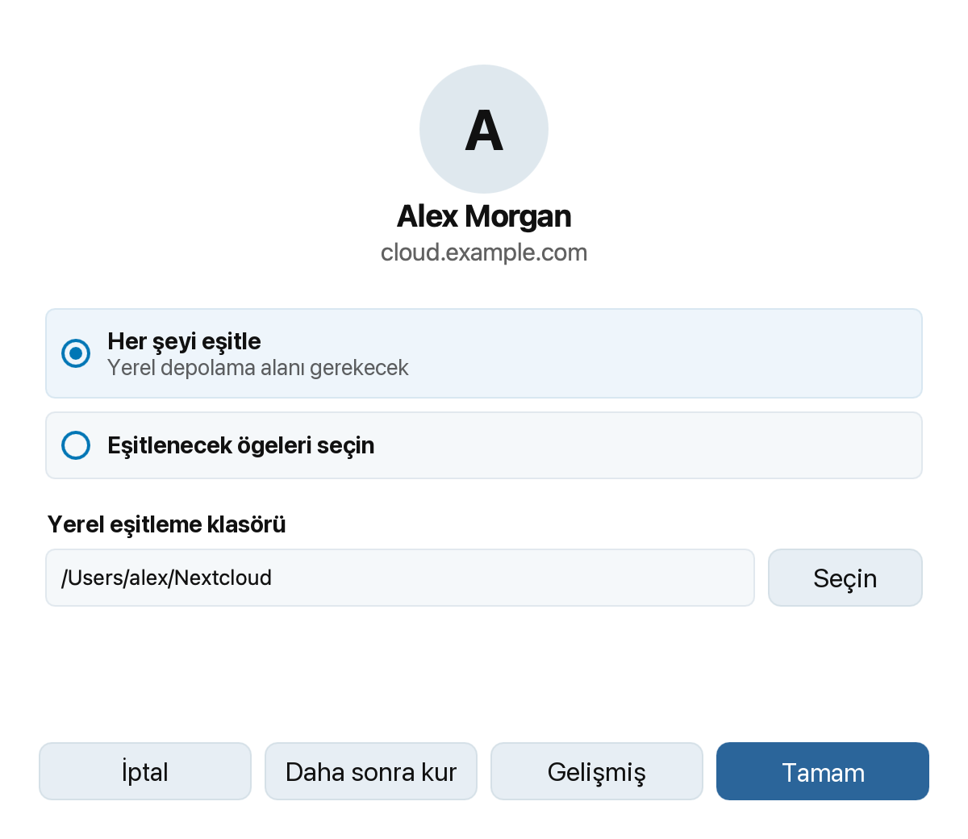Click the "Yerel depolama alanı gerekecek" description
Screen dimensions: 968x839
(x=258, y=368)
